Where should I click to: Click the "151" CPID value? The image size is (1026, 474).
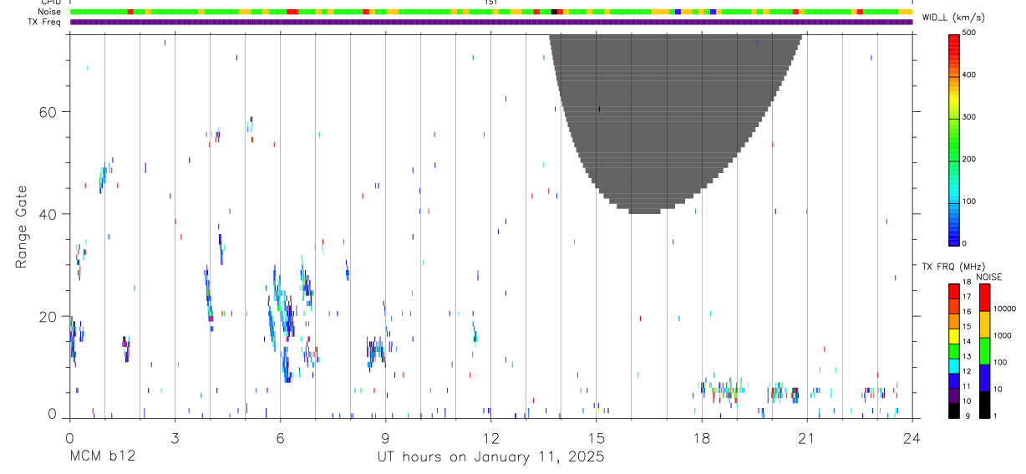490,3
